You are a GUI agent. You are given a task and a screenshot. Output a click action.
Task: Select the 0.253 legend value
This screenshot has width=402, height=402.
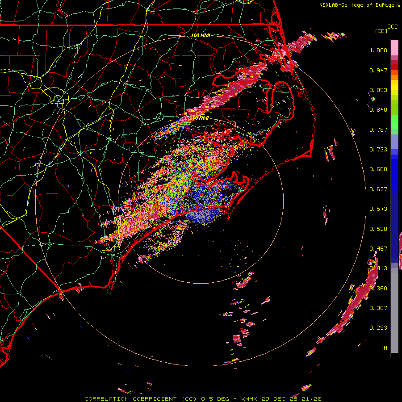click(378, 328)
